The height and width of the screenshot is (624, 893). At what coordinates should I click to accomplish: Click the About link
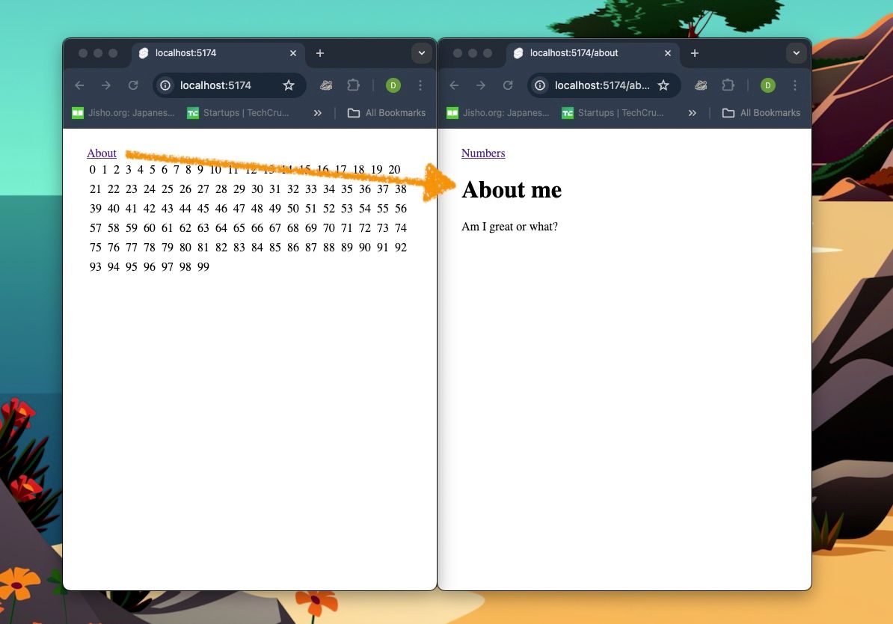[102, 153]
